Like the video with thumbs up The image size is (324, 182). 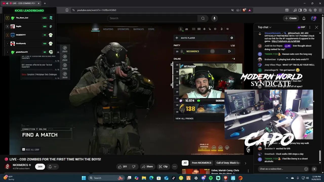tap(123, 167)
